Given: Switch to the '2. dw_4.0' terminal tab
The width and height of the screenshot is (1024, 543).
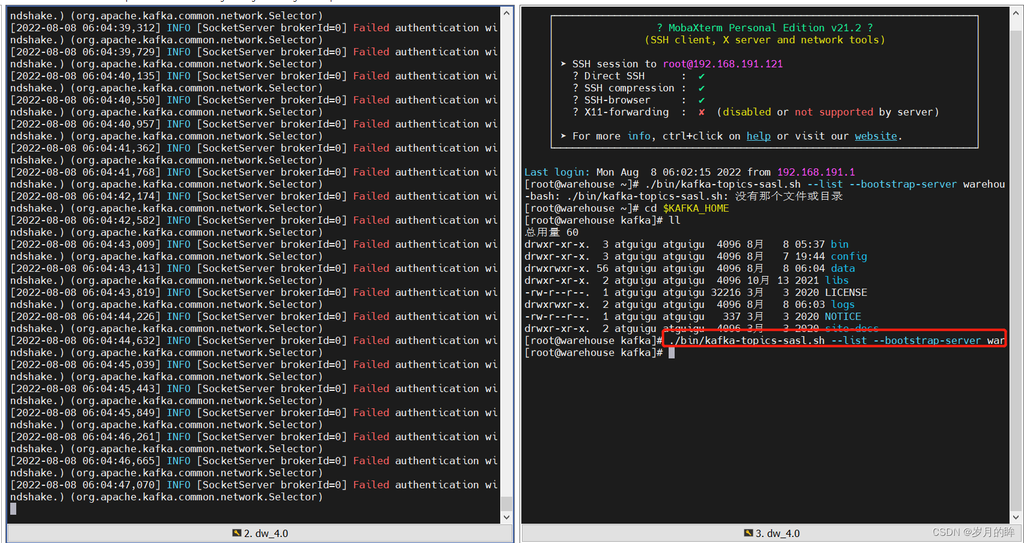Looking at the screenshot, I should click(x=260, y=533).
